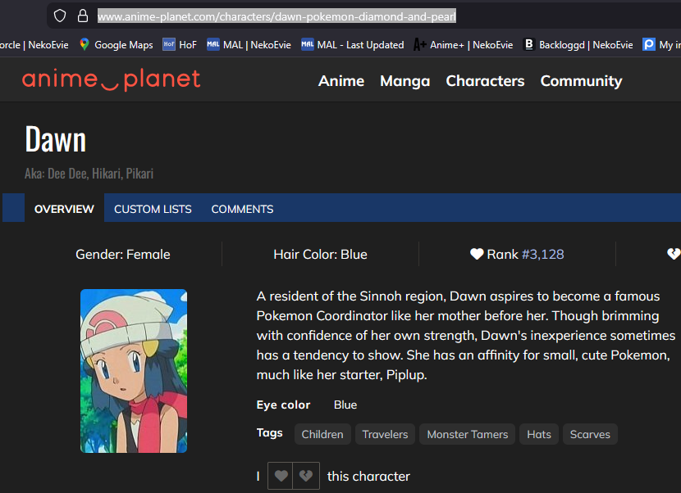Viewport: 681px width, 493px height.
Task: Open the bookmark starting with 'My'
Action: (661, 45)
